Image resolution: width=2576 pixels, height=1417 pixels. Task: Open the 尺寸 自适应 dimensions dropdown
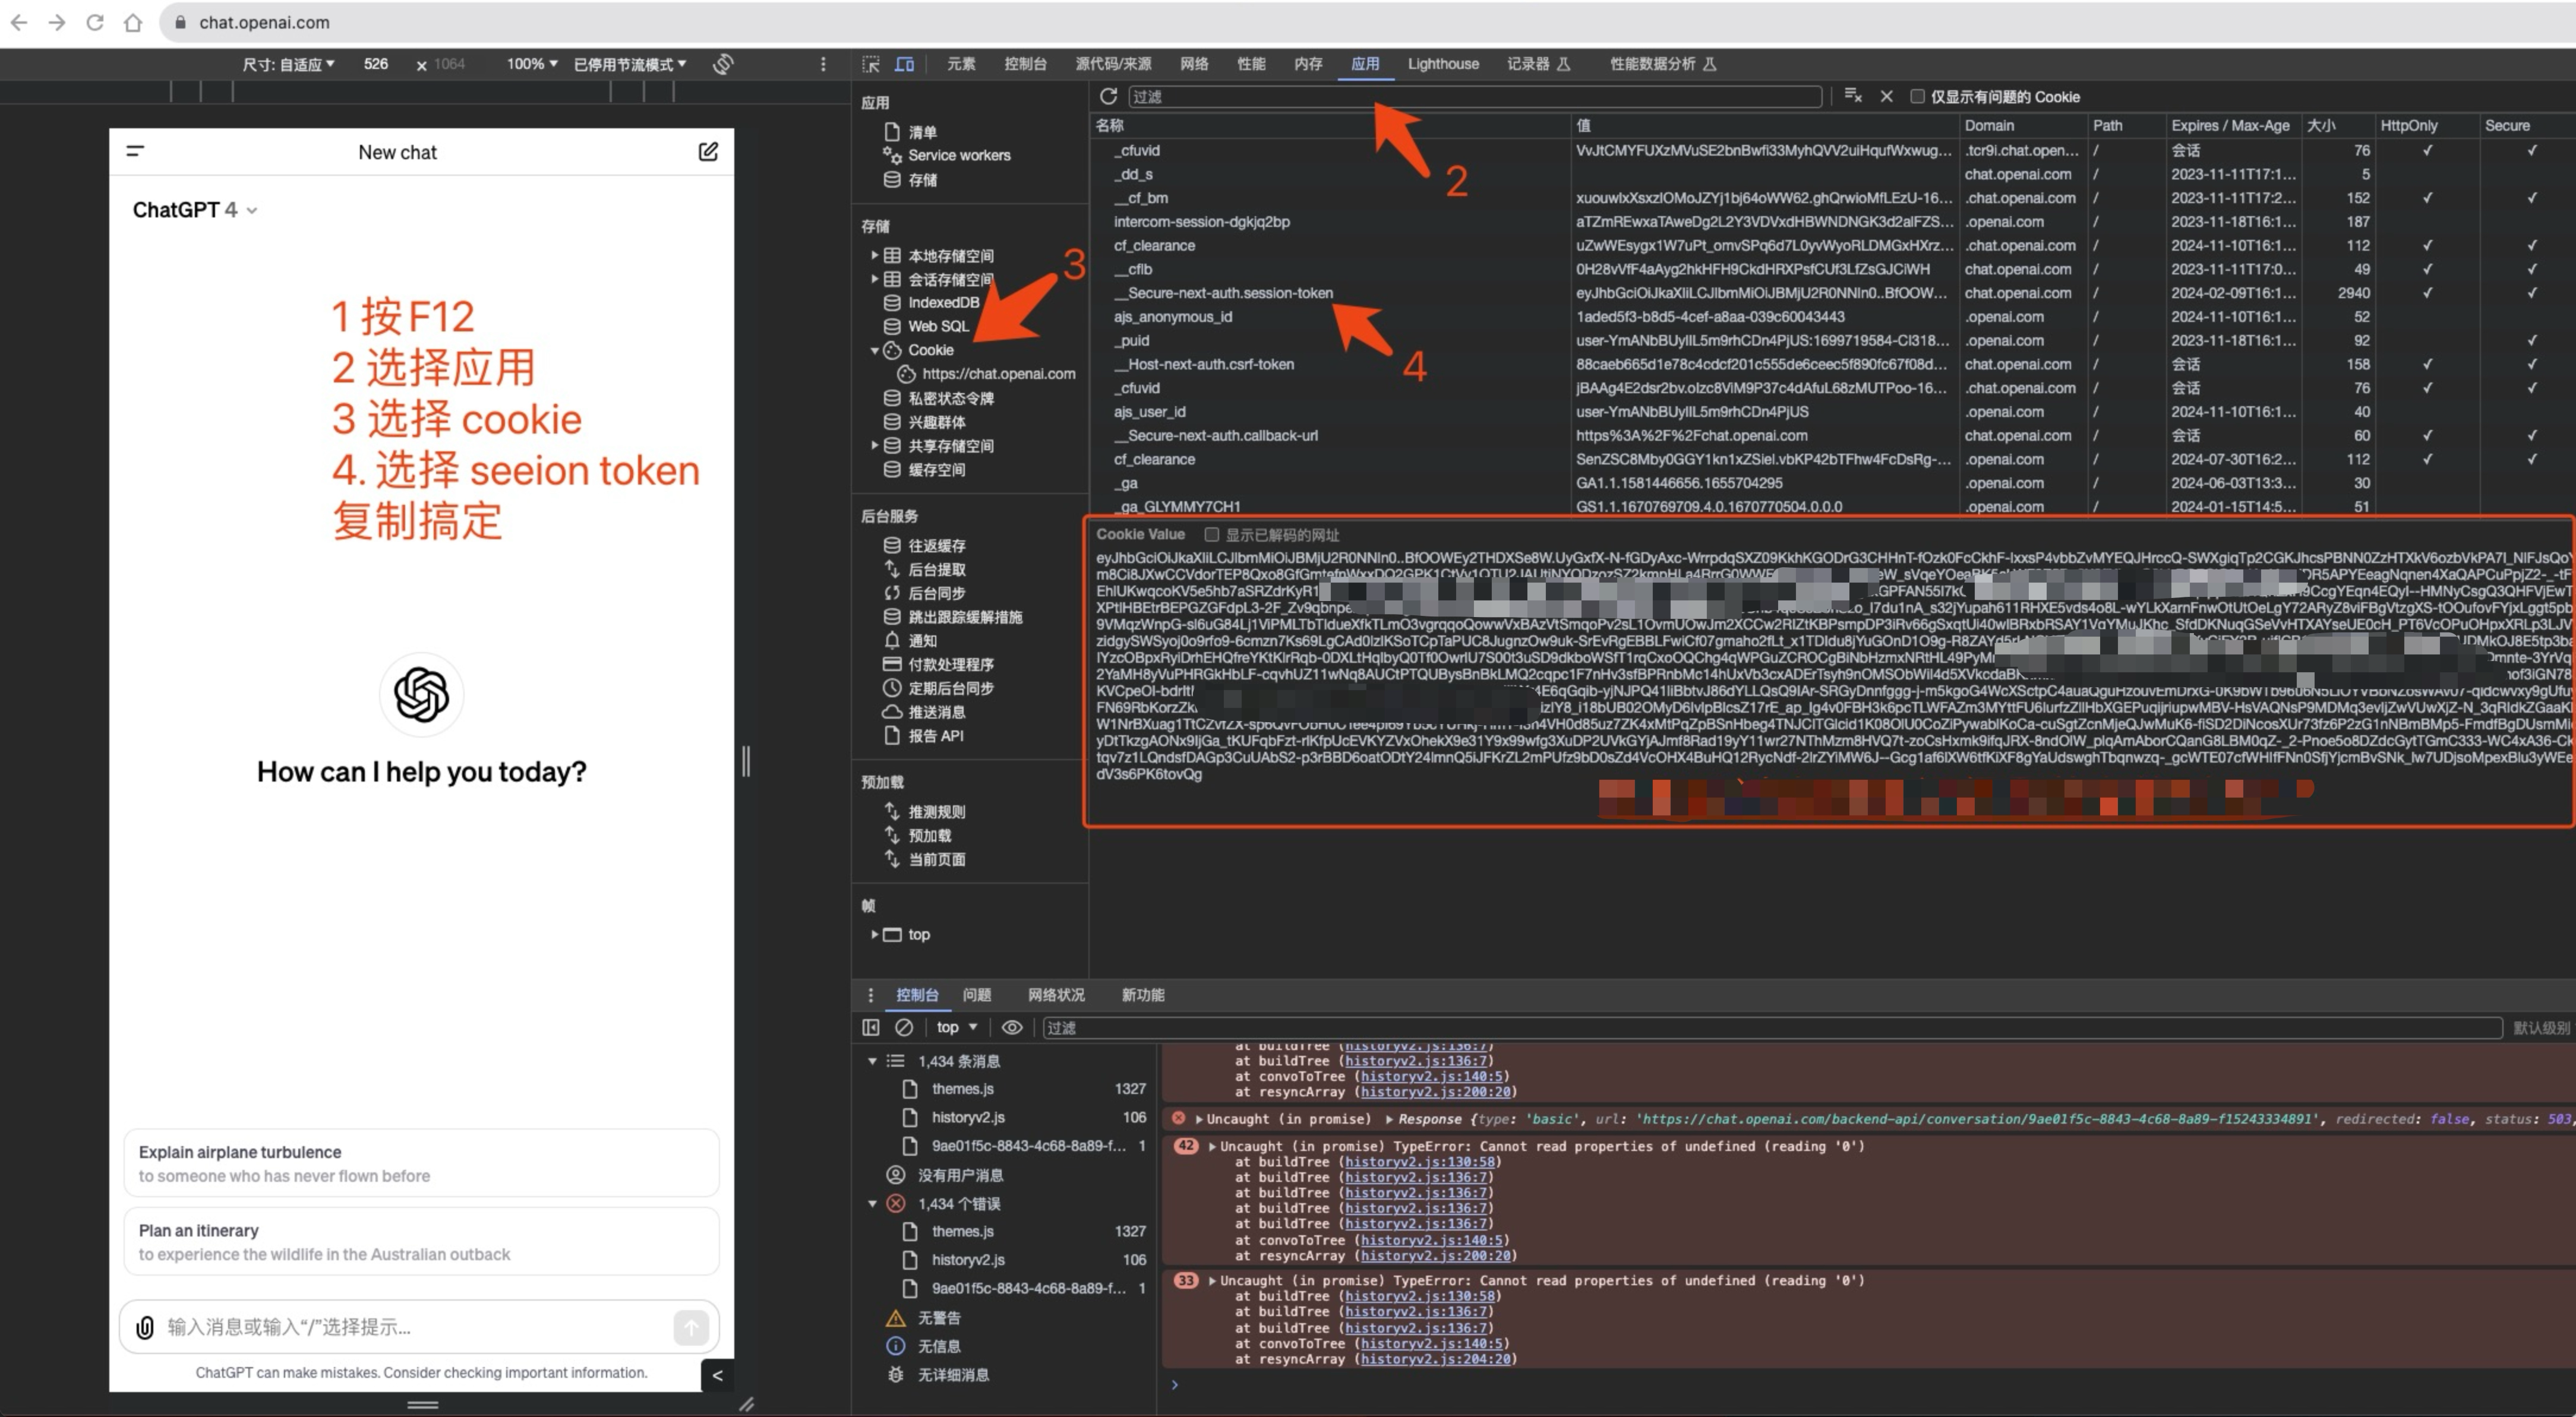point(288,64)
